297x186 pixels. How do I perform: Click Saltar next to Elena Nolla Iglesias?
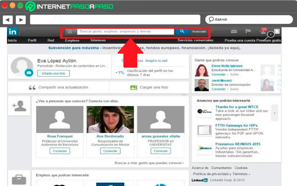234,74
